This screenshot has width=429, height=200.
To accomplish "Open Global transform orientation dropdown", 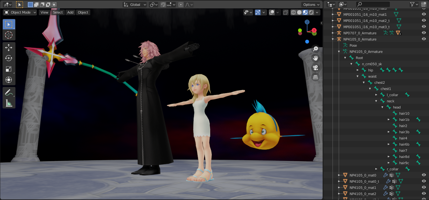I will (135, 5).
